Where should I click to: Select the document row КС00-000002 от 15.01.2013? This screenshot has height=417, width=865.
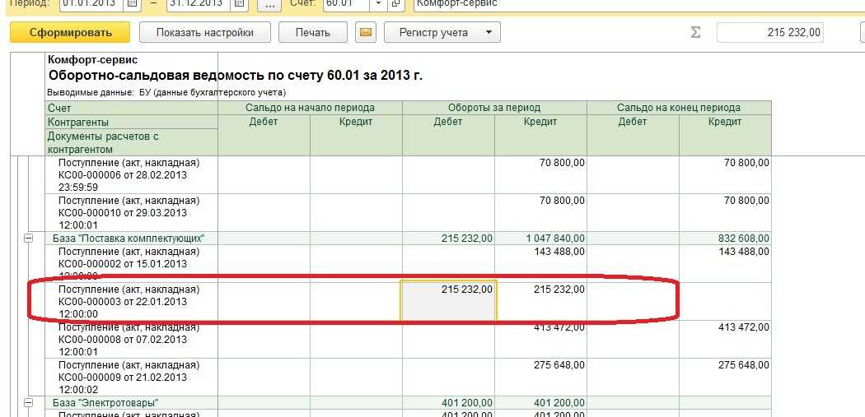click(x=131, y=263)
